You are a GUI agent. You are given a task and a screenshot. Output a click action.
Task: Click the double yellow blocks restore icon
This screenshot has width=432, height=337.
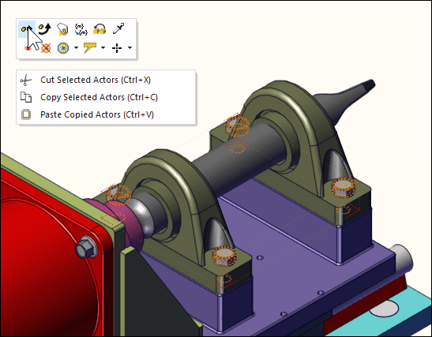pos(100,29)
